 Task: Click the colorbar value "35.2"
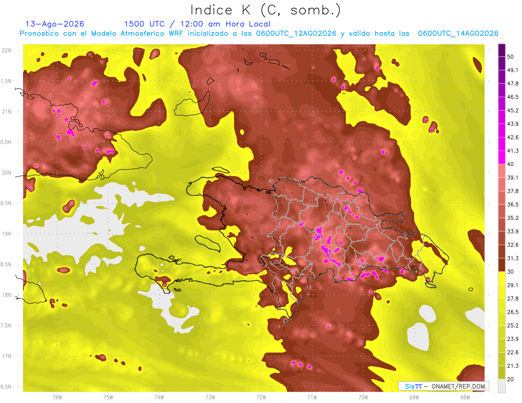(x=513, y=218)
